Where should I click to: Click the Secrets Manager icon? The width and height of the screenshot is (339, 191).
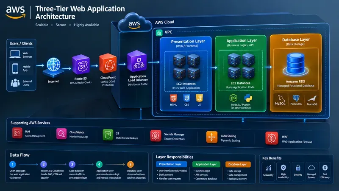[156, 136]
